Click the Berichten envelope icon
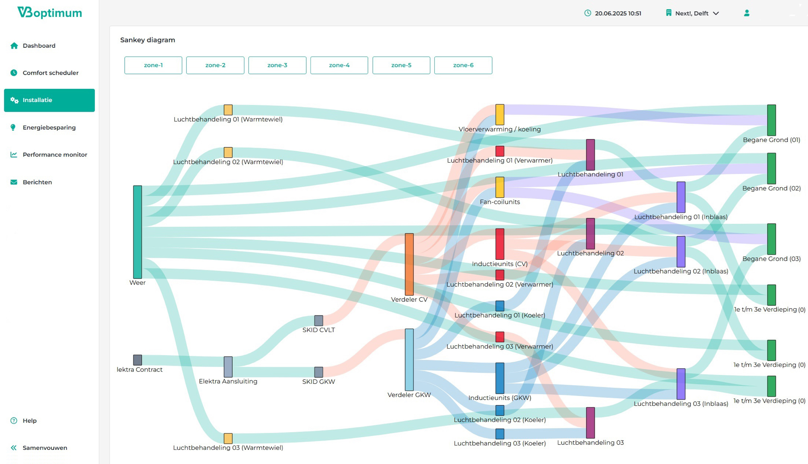 (14, 182)
